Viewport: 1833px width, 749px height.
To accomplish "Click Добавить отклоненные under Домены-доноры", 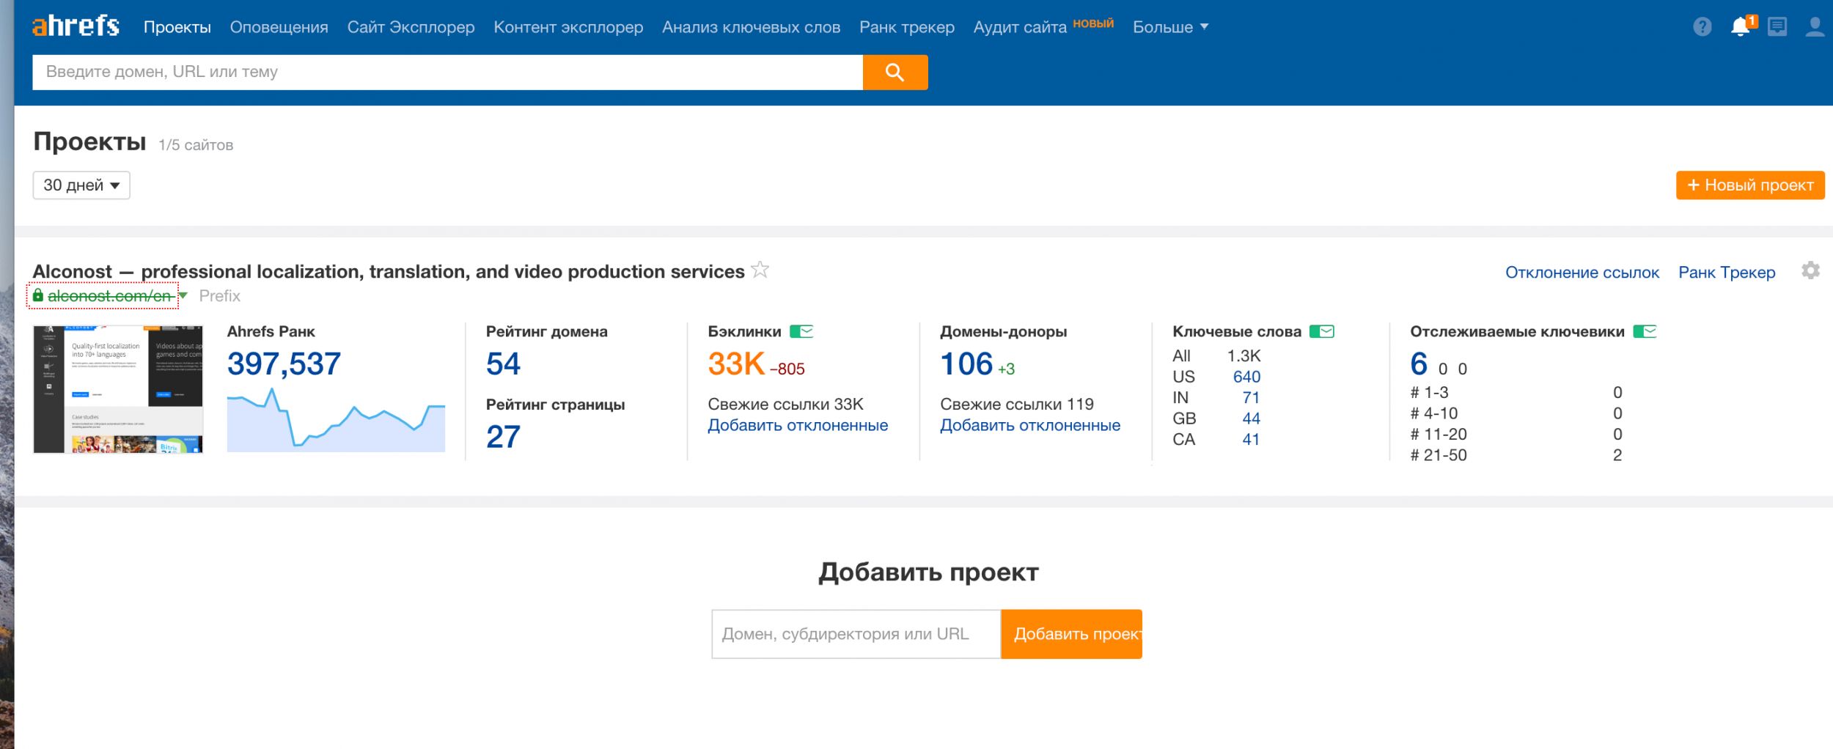I will coord(1030,425).
